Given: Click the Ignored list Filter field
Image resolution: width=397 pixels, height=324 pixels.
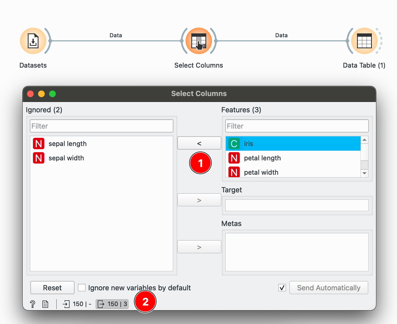Looking at the screenshot, I should coord(101,126).
